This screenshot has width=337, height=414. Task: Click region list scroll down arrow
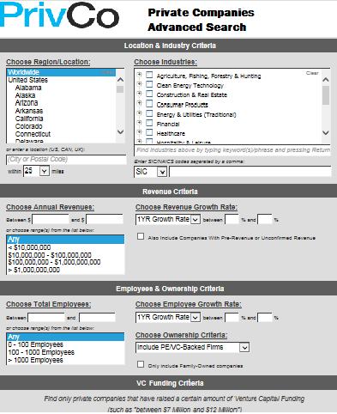pyautogui.click(x=121, y=131)
